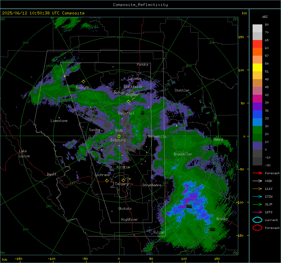Pick the blue 33-36 dBZ legend swatch

pos(257,114)
